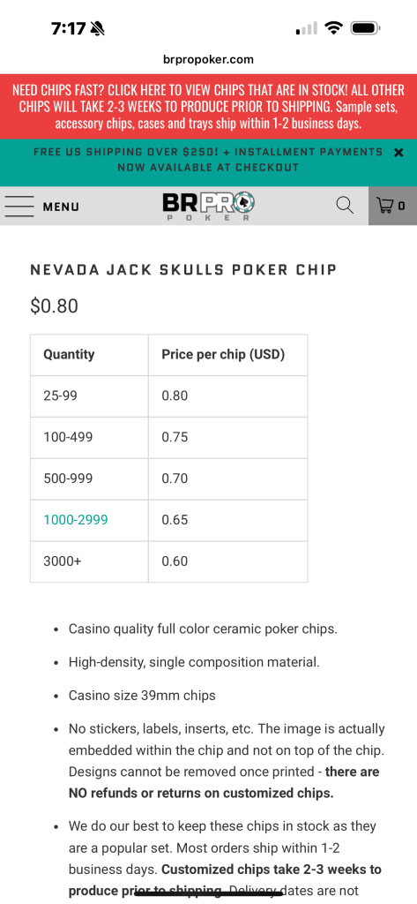This screenshot has width=417, height=904.
Task: Tap the MENU label
Action: click(61, 207)
